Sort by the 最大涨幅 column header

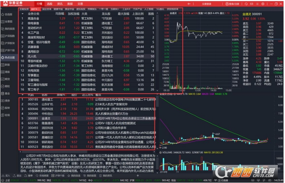[x=124, y=14]
